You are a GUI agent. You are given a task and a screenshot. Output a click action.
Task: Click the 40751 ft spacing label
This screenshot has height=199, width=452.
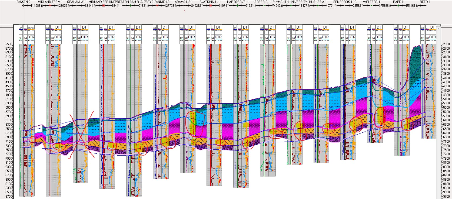pos(331,6)
